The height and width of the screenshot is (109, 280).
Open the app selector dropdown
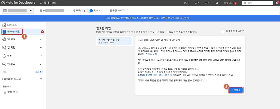tap(17, 11)
